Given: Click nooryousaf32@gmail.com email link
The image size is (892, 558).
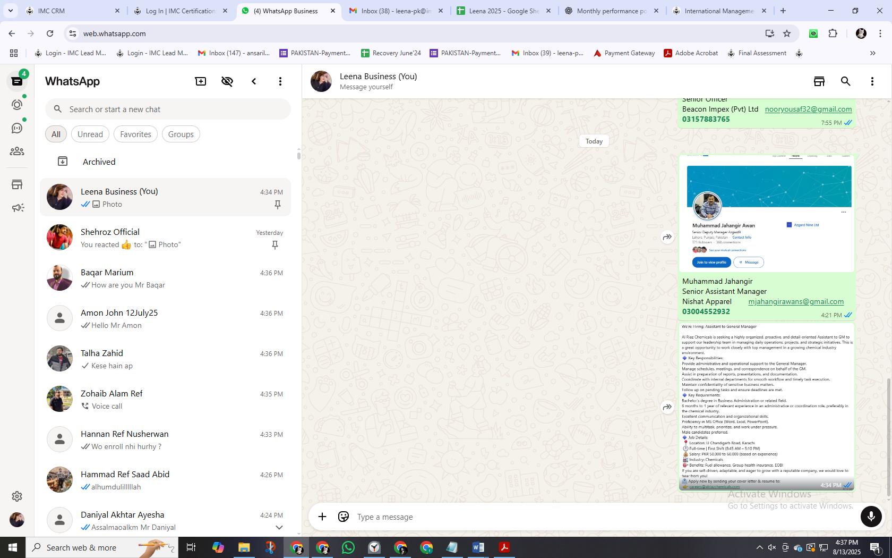Looking at the screenshot, I should coord(808,109).
